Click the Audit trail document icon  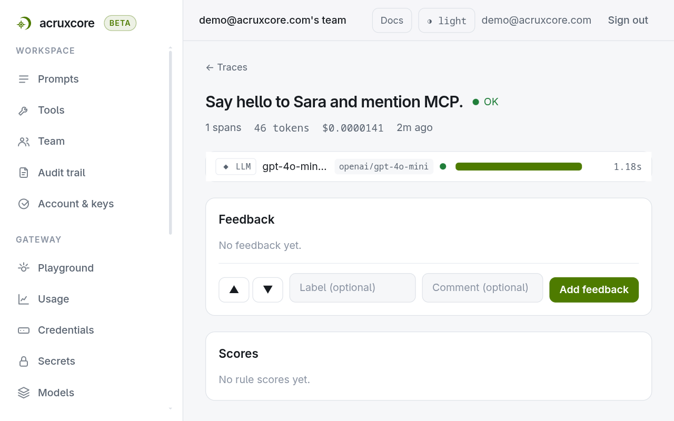[x=24, y=173]
